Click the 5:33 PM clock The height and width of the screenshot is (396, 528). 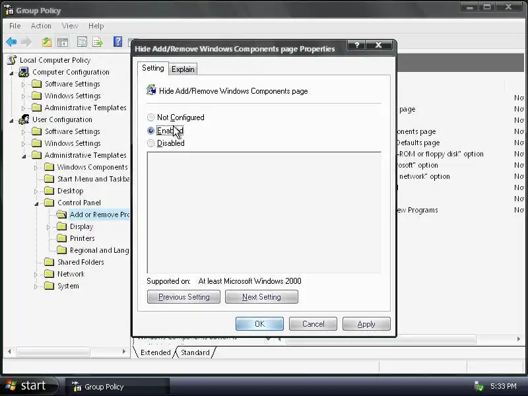[x=504, y=386]
